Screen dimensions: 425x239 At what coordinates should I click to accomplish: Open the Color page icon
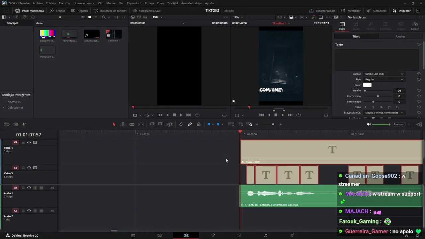click(x=239, y=235)
